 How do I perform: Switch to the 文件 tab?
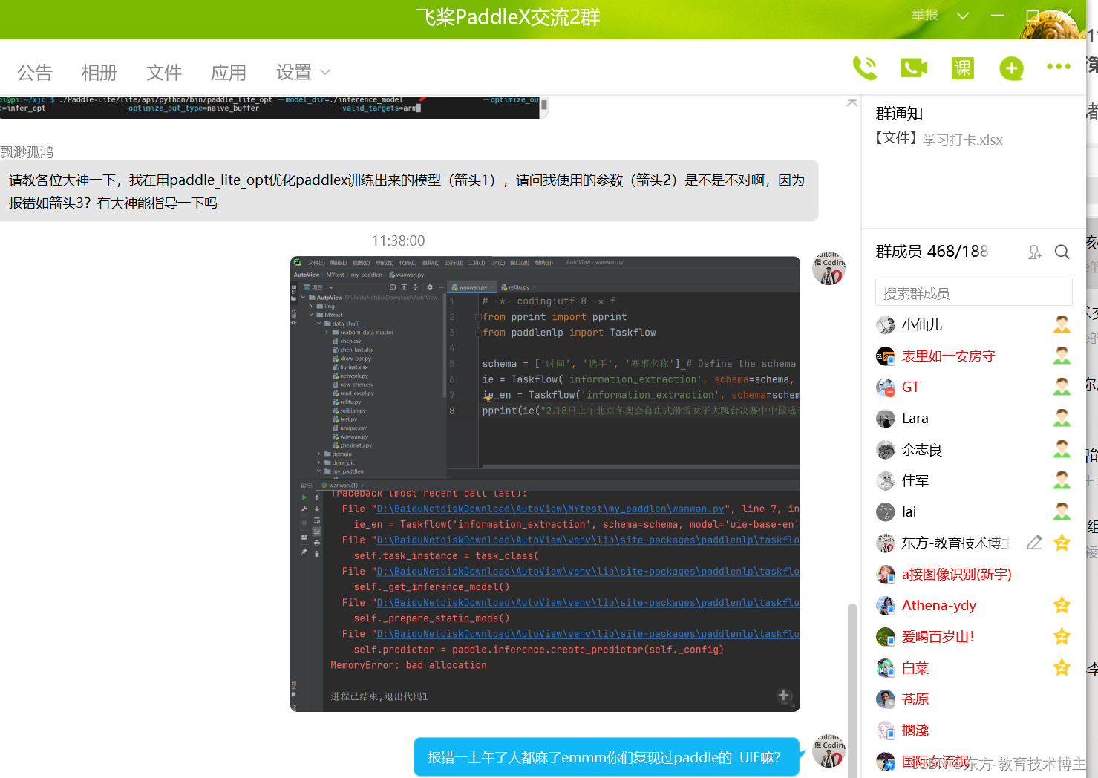pos(164,72)
